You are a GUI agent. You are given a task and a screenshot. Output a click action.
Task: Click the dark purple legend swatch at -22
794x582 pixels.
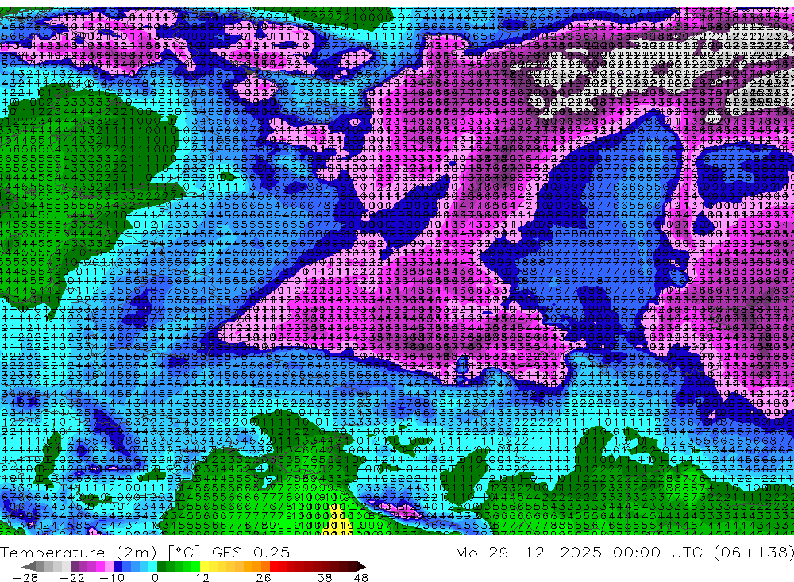tap(75, 566)
